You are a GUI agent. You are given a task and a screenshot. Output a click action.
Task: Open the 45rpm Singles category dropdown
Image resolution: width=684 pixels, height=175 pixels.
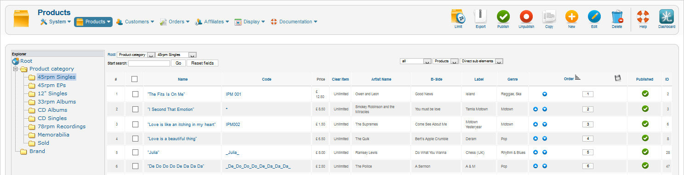pyautogui.click(x=176, y=55)
